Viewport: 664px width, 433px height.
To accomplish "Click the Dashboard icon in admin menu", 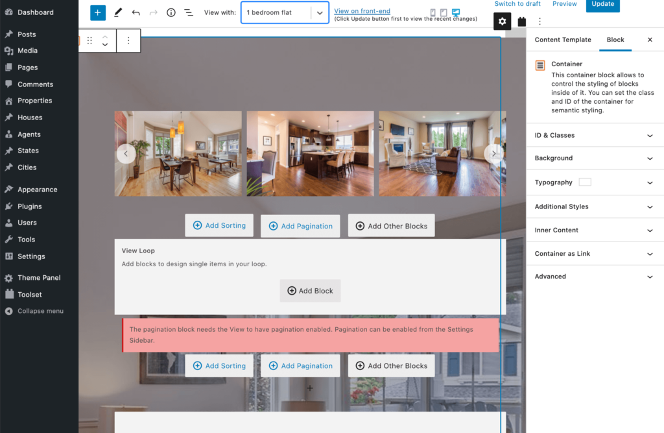I will pos(9,12).
